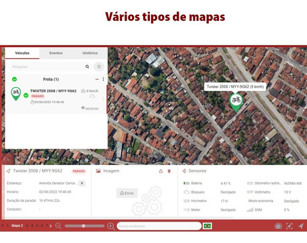The image size is (307, 243).
Task: Select map type 1 in bottom bar
Action: [x=7, y=226]
